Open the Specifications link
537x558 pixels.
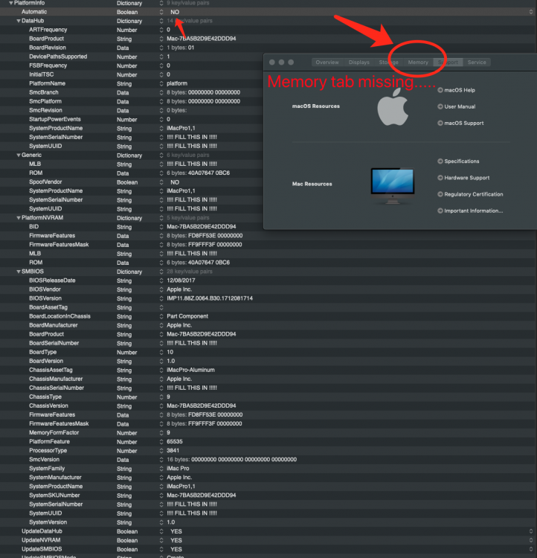462,161
